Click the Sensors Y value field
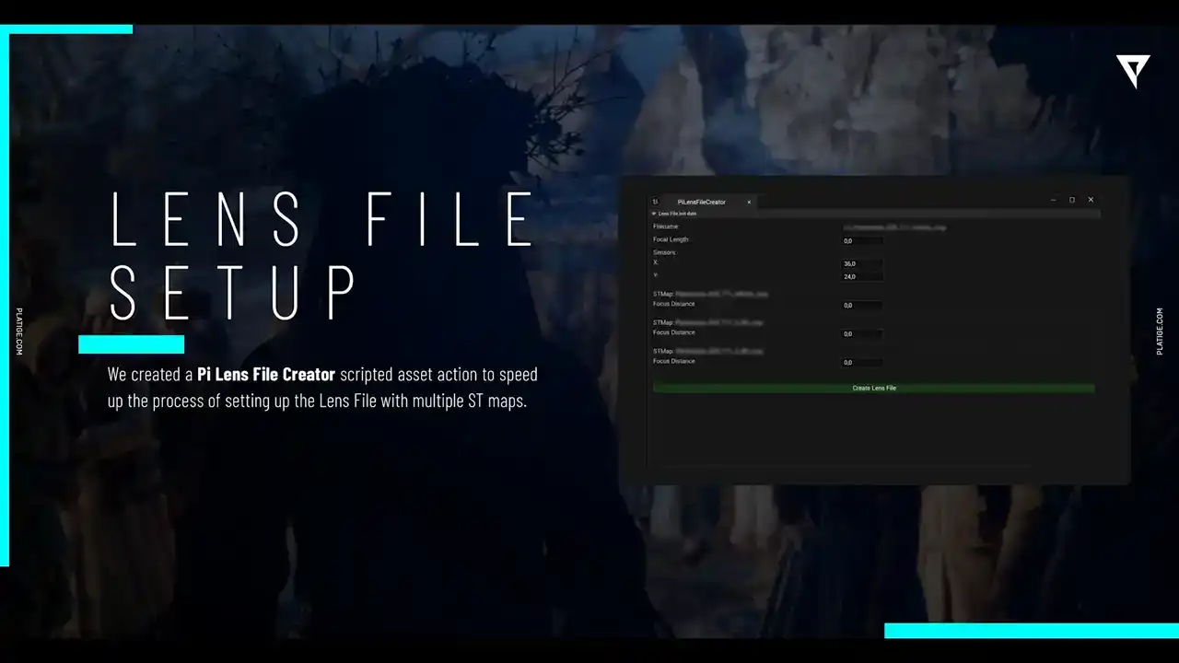Screen dimensions: 1179x663 [x=862, y=276]
